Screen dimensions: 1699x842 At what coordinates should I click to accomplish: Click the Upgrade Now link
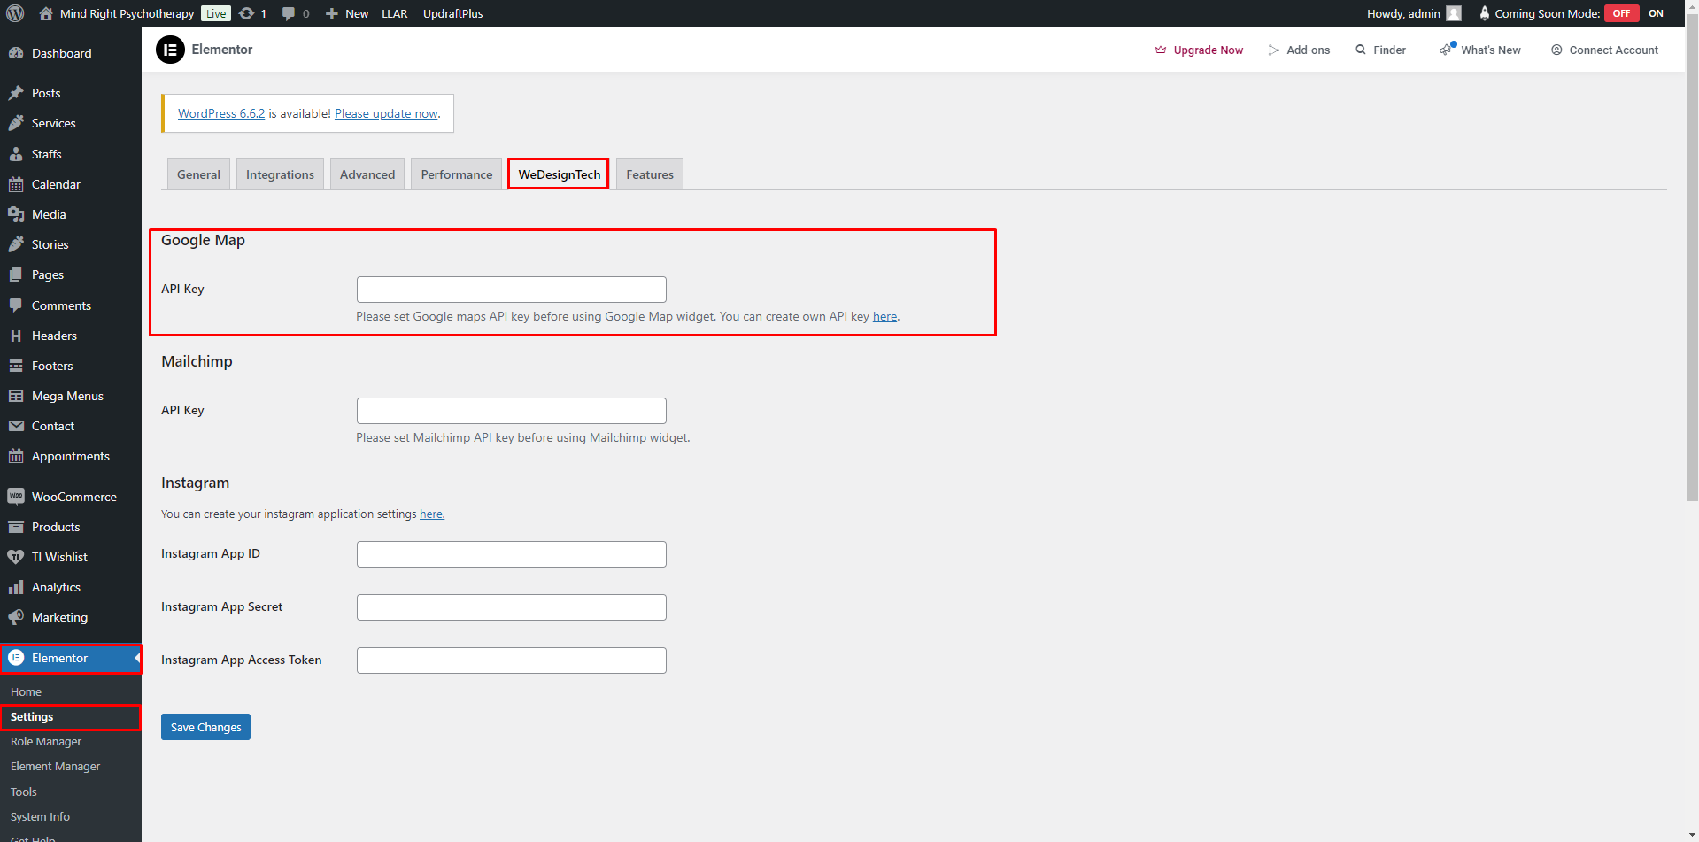point(1199,50)
